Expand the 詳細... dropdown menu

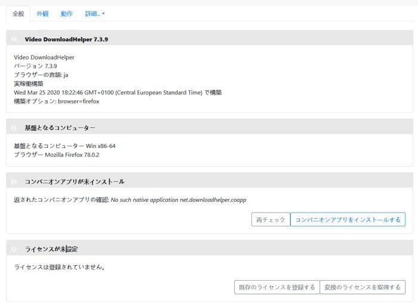95,14
